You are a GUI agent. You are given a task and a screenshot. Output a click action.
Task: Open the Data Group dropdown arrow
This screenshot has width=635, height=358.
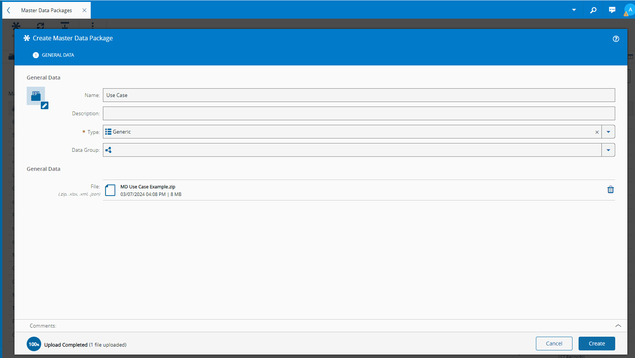608,150
